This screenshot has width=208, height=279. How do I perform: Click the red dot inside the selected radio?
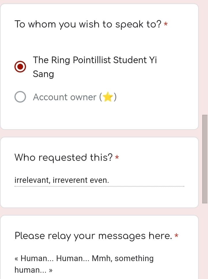tap(20, 67)
